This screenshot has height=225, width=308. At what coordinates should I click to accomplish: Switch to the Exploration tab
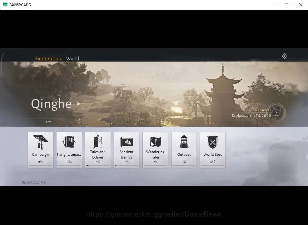[x=48, y=58]
